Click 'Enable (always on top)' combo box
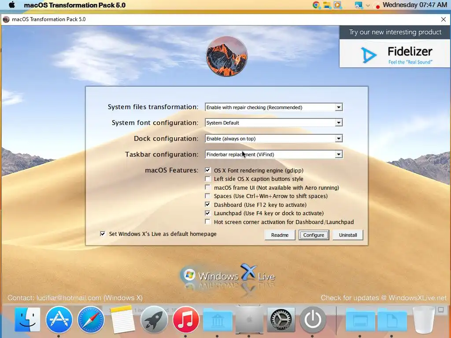451x338 pixels. point(274,139)
